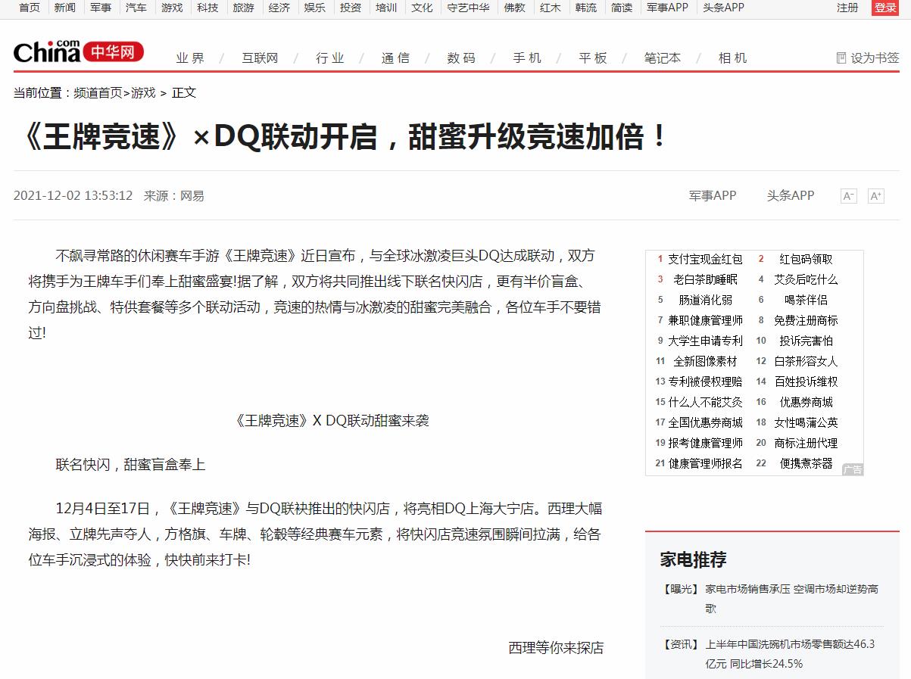
Task: Select 数码 tab in tech nav
Action: (x=461, y=58)
